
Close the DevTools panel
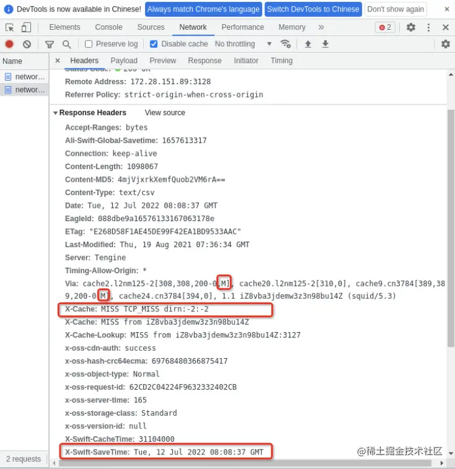(x=445, y=27)
